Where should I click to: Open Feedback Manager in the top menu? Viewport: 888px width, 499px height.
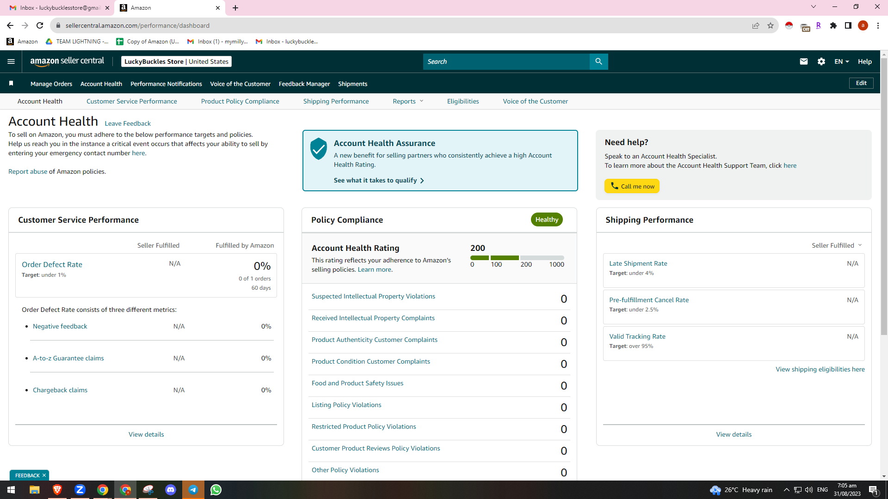[304, 84]
